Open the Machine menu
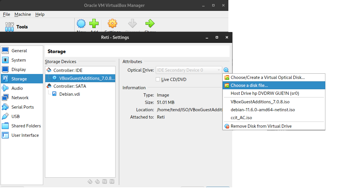 [23, 14]
